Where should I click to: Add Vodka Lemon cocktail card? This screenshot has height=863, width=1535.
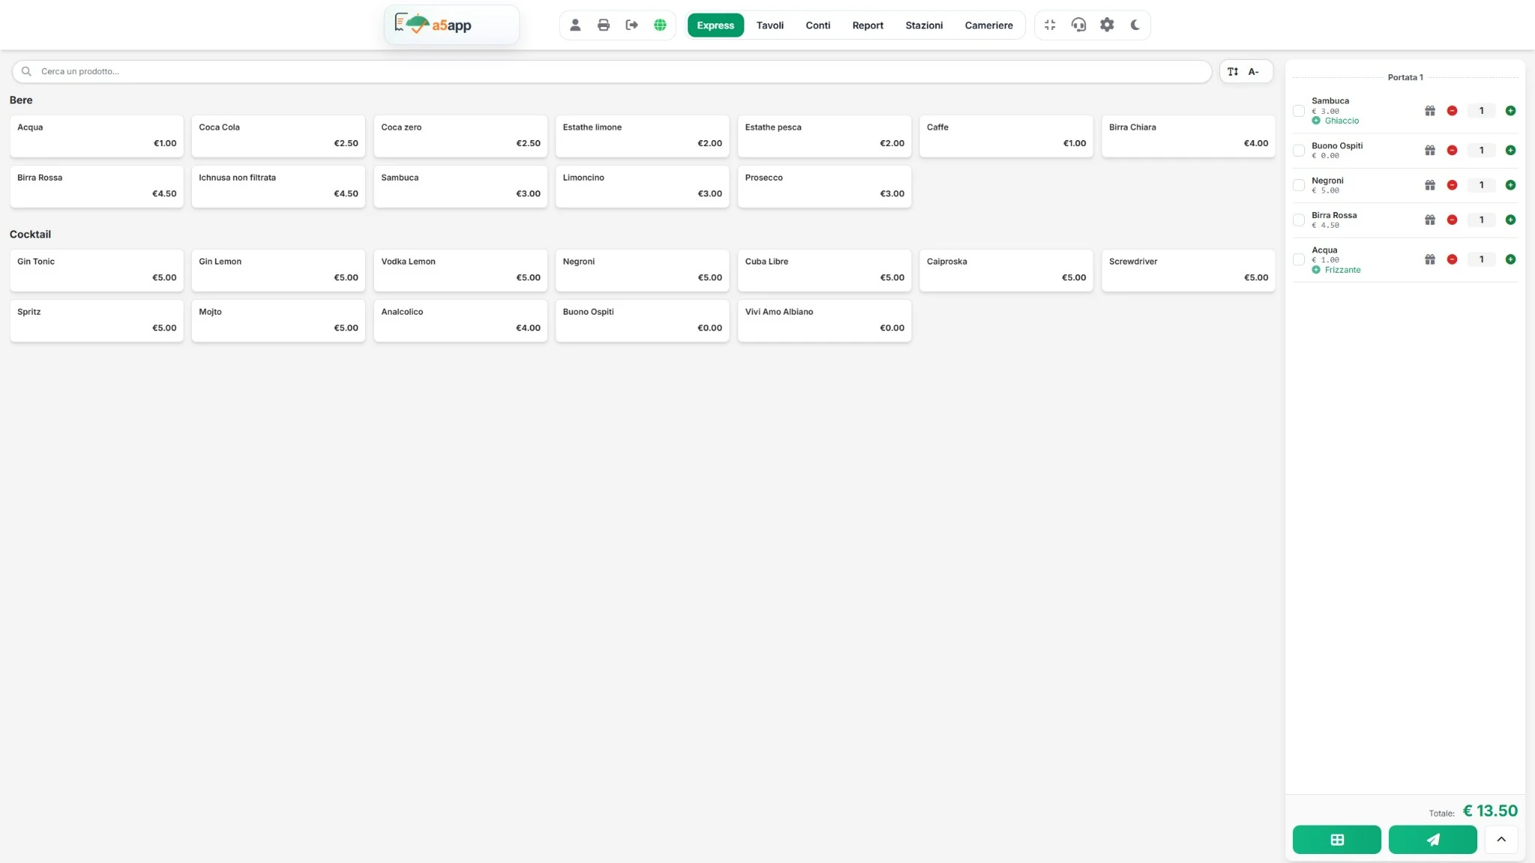(460, 270)
